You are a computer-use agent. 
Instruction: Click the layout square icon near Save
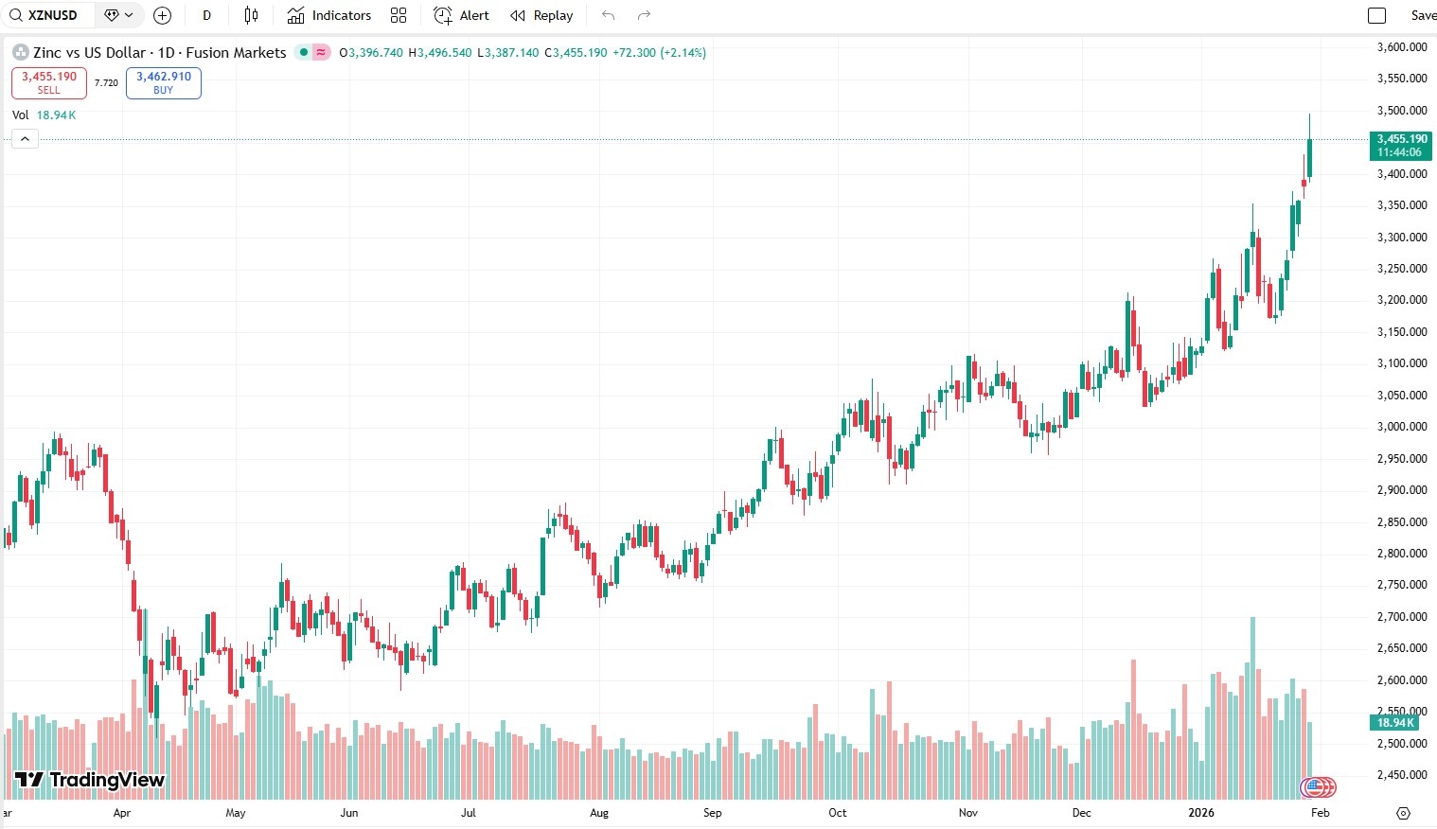(x=1377, y=15)
